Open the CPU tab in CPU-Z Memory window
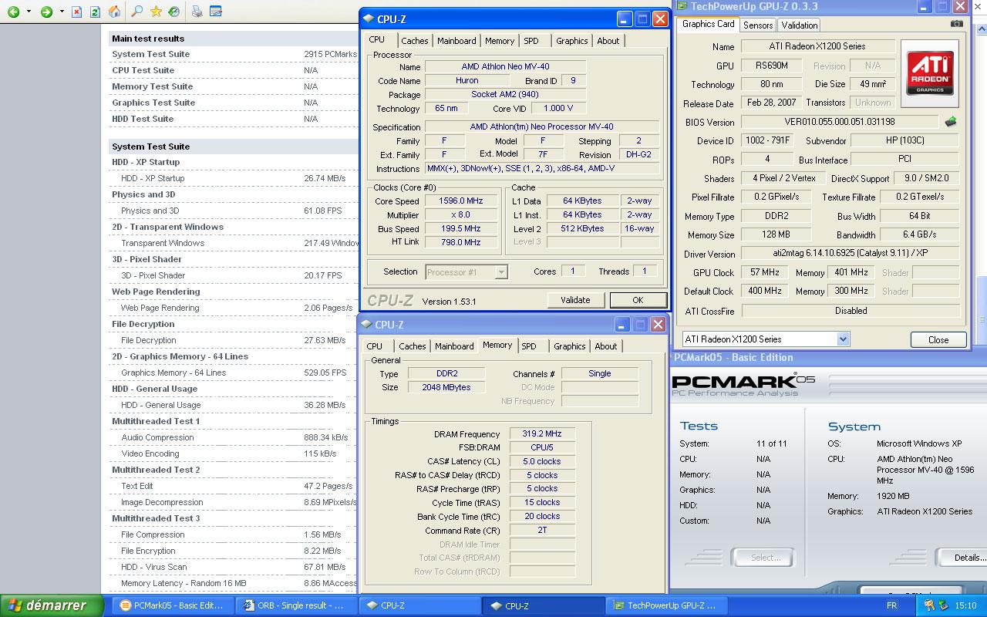The width and height of the screenshot is (987, 617). (375, 346)
